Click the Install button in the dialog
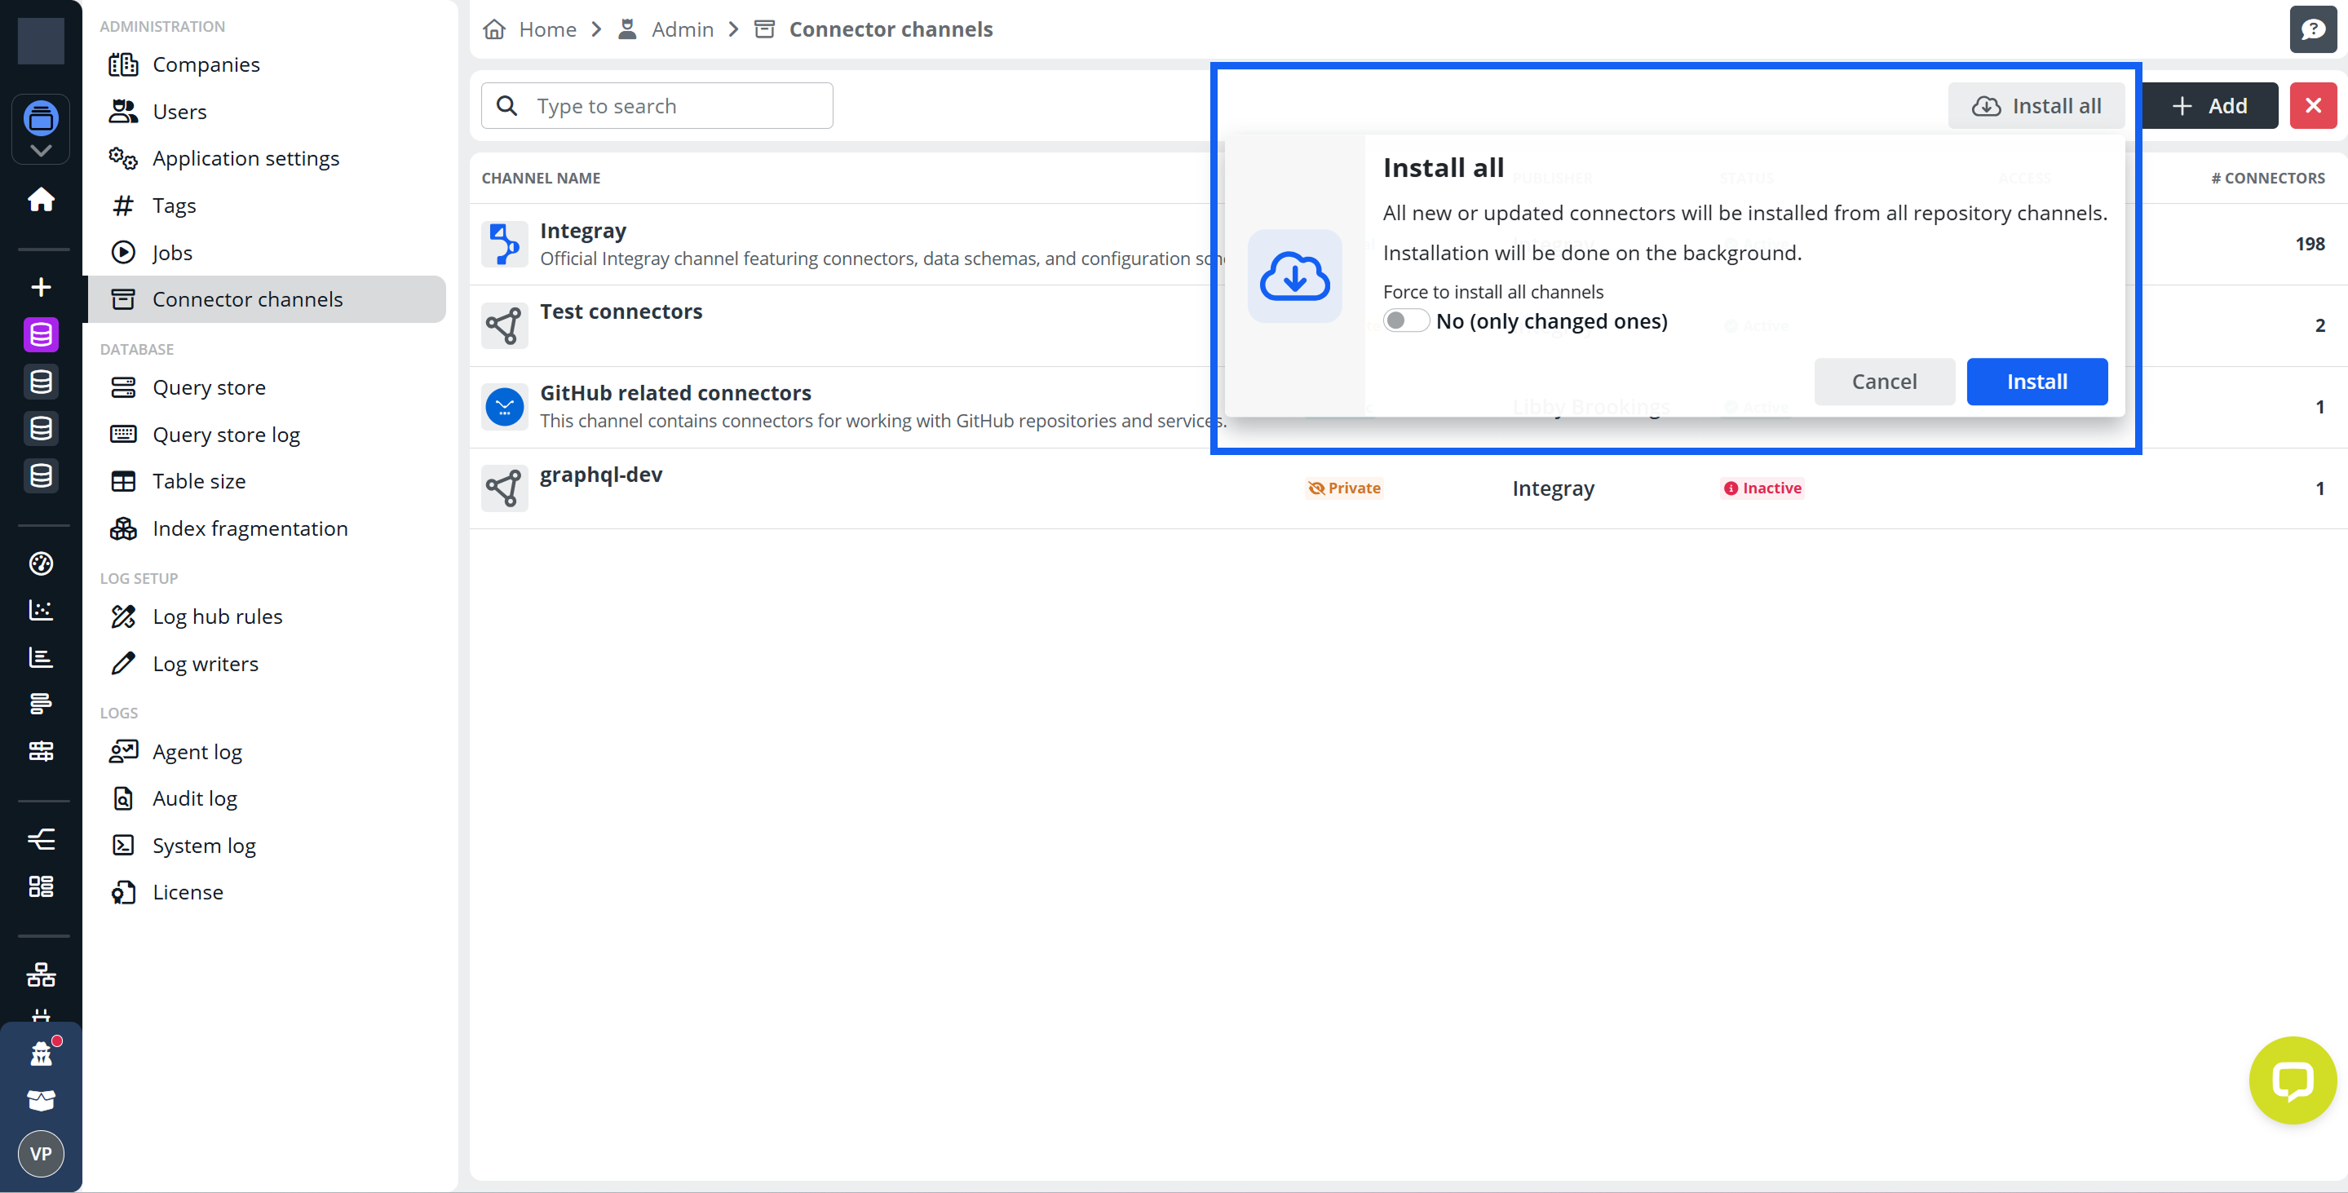This screenshot has width=2348, height=1193. click(2037, 381)
